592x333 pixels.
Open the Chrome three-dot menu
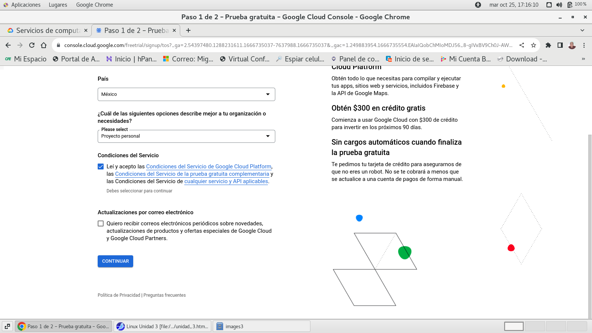[x=584, y=45]
